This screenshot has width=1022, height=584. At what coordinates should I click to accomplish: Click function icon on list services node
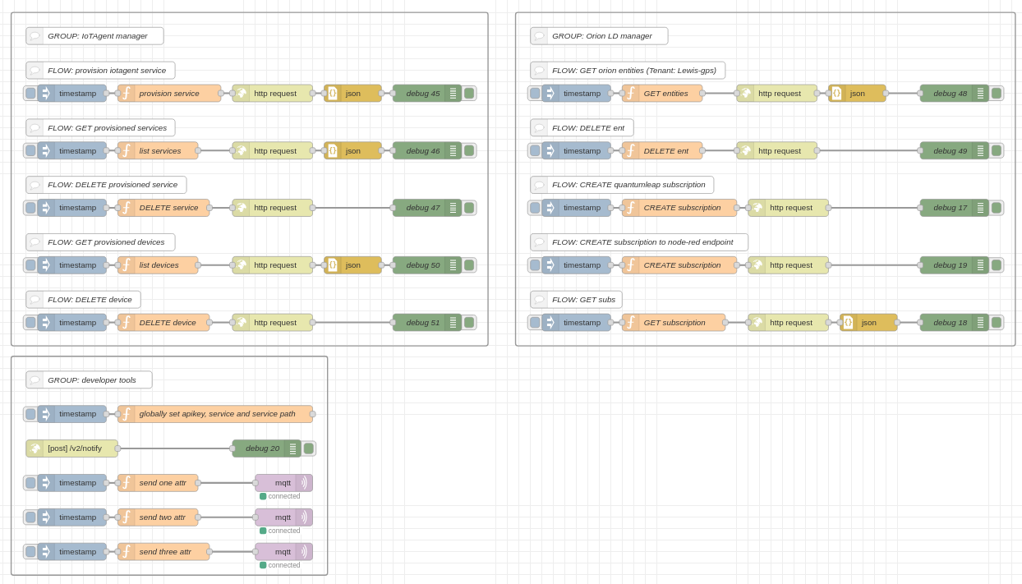click(127, 151)
